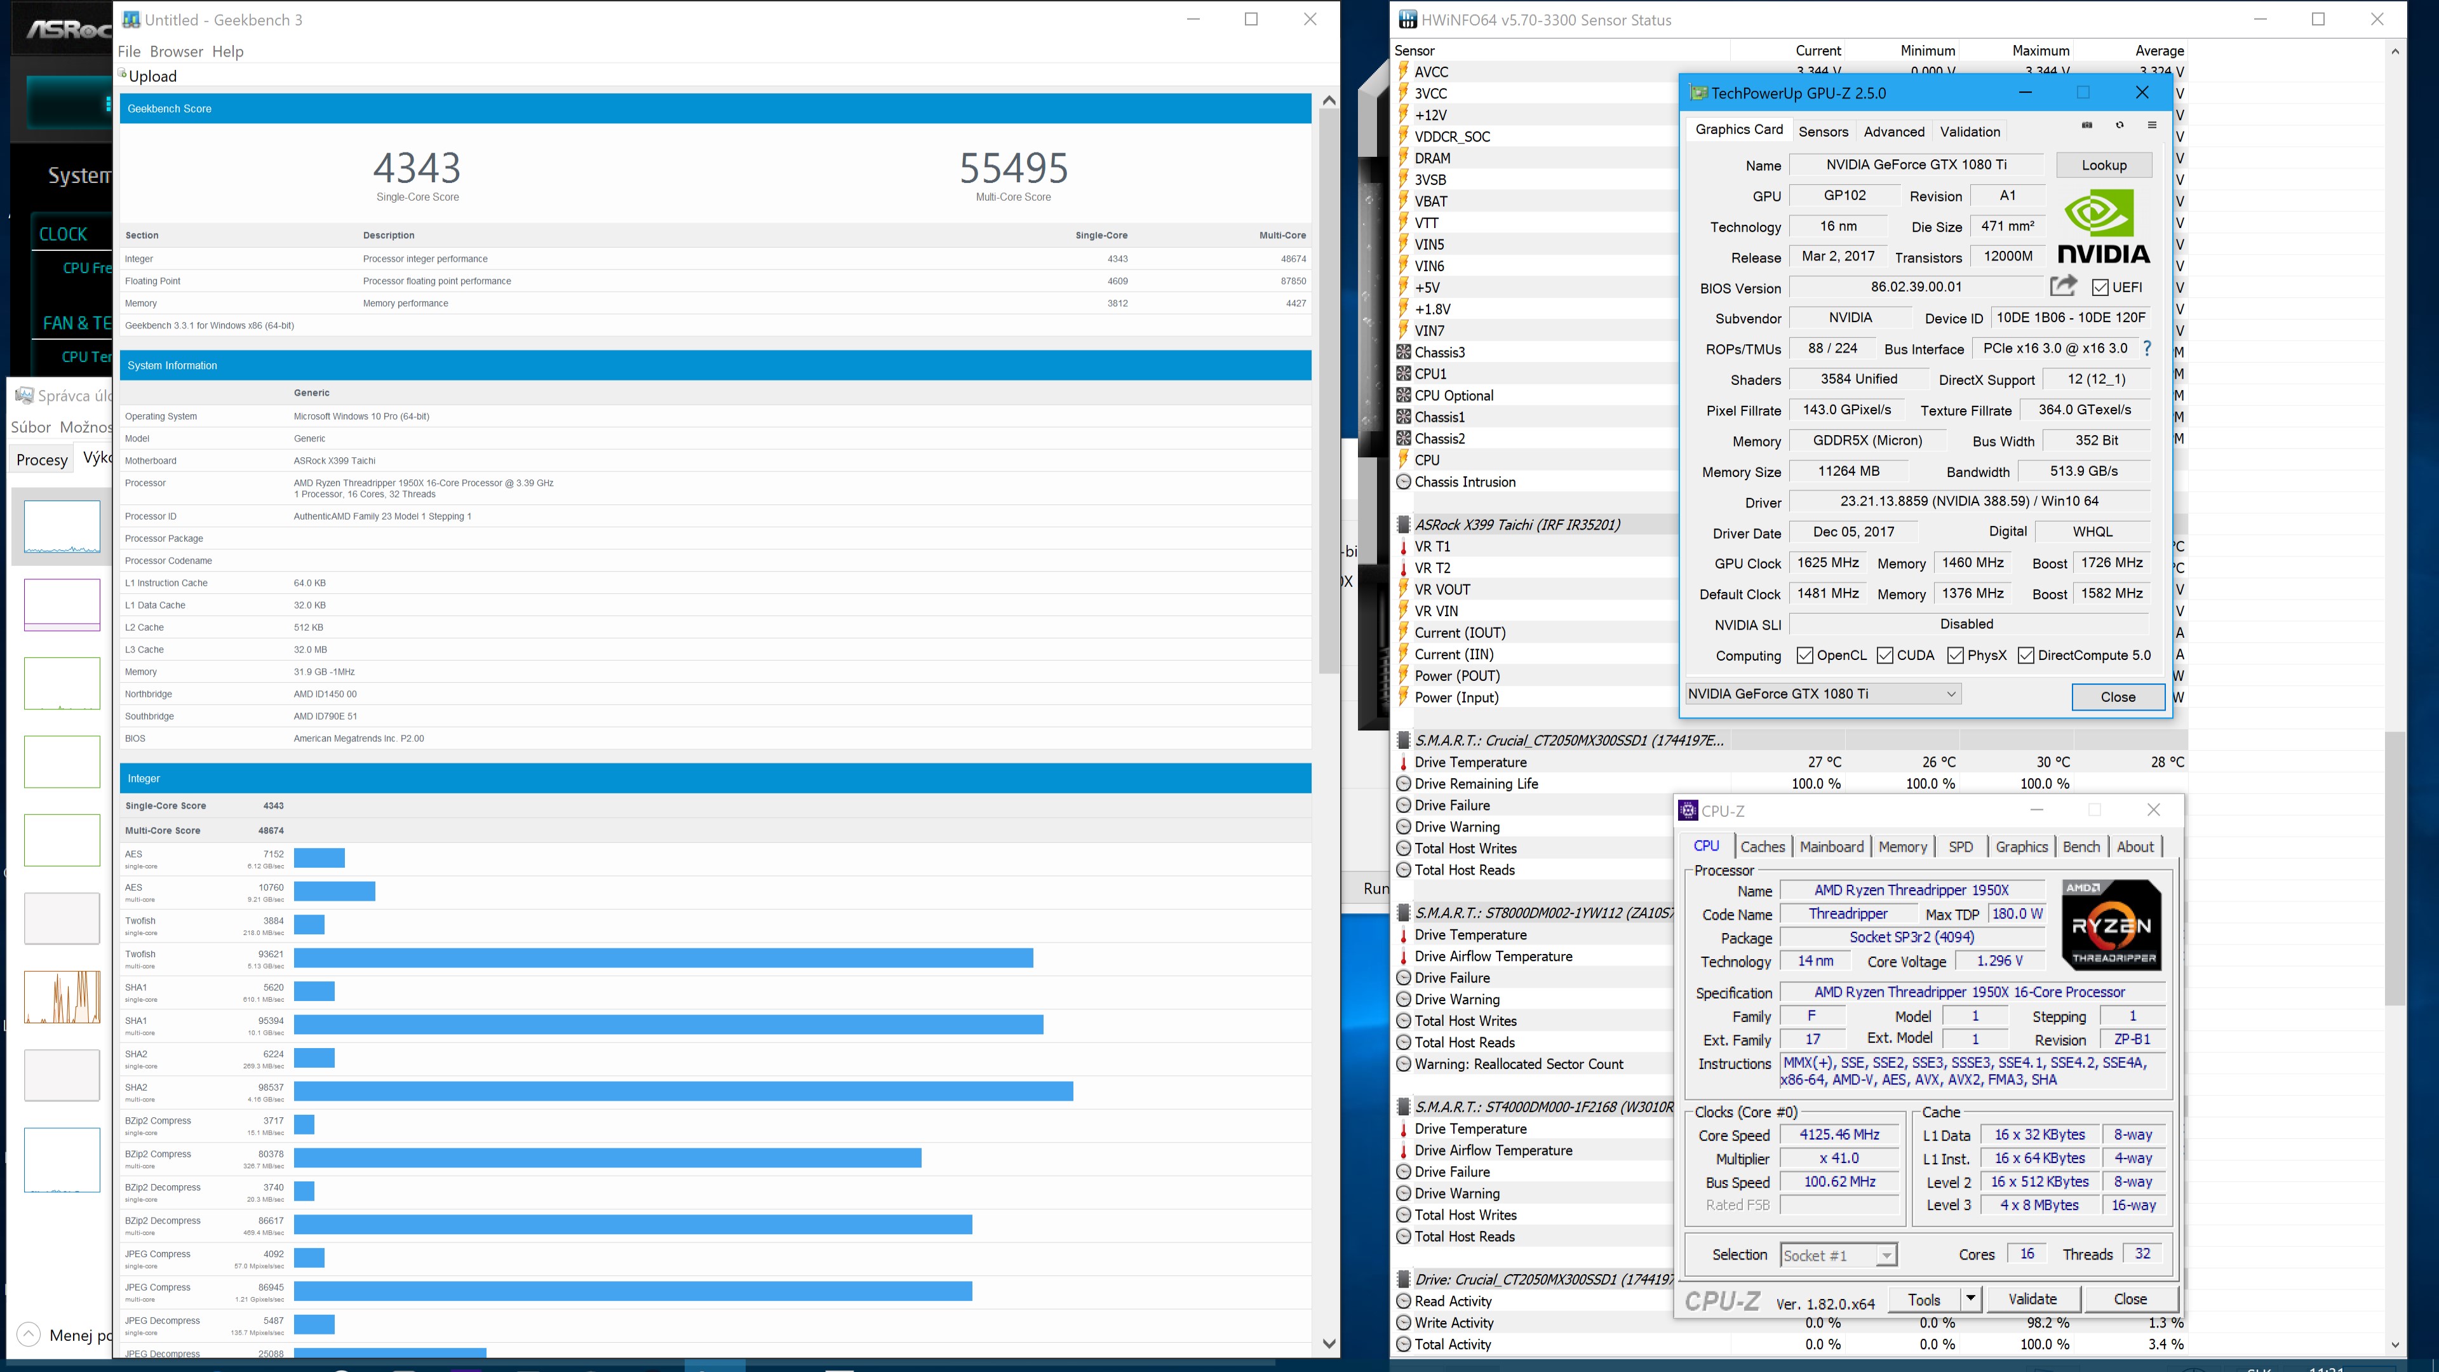Click the Upload toolbar item in Geekbench
Screen dimensions: 2439x1372
click(149, 76)
